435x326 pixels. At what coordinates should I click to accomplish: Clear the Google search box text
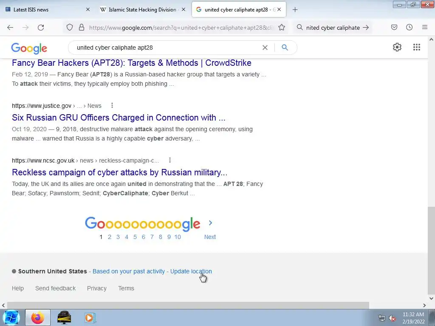(265, 48)
